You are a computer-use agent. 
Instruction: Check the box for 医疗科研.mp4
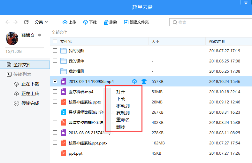(55, 92)
